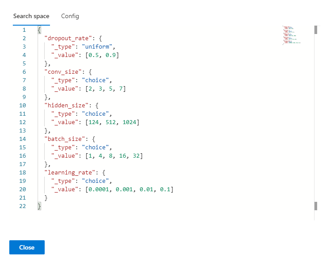
Task: Click the "hidden_size" key text
Action: [x=64, y=106]
